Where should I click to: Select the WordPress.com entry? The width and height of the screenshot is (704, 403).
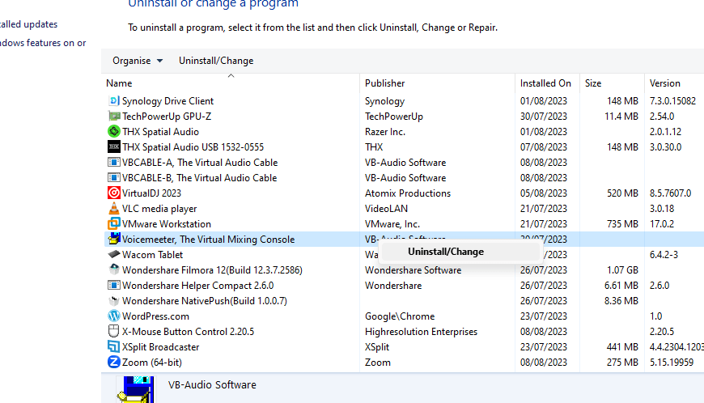pos(155,316)
